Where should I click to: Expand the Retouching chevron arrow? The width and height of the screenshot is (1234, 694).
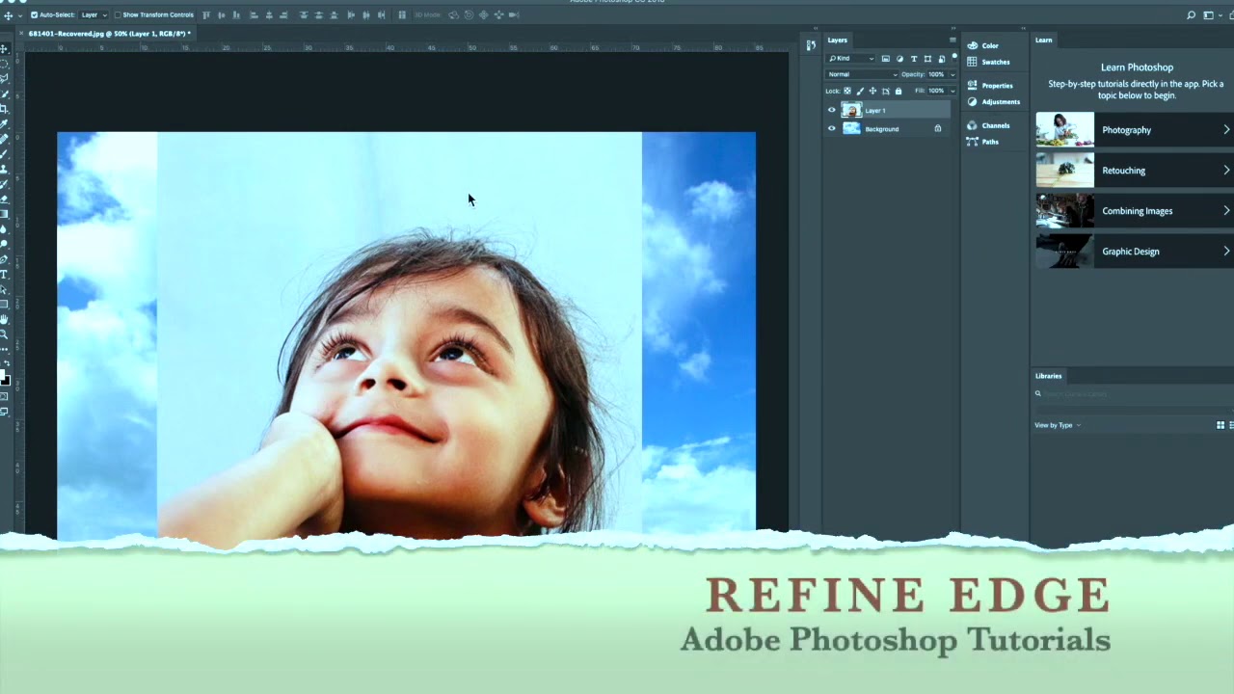1226,171
